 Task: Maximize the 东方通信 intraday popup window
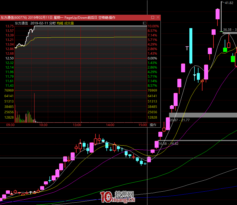[153, 17]
